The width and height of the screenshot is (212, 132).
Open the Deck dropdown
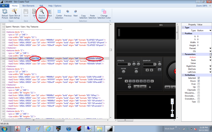tap(210, 60)
